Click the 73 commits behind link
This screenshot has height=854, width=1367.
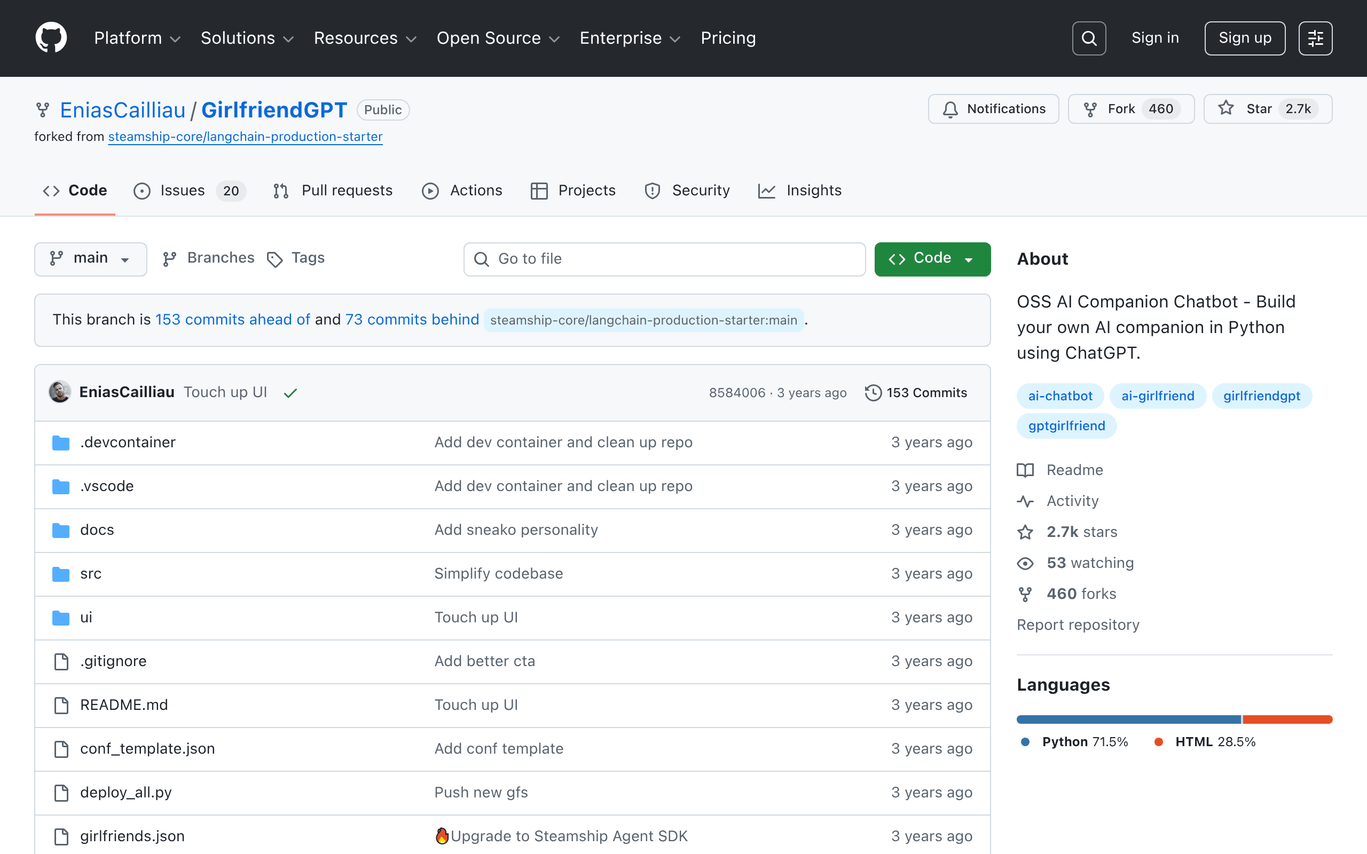tap(412, 320)
